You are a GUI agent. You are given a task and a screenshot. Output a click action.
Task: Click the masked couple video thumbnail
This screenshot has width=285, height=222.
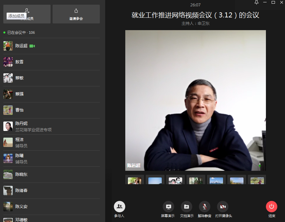click(x=175, y=180)
